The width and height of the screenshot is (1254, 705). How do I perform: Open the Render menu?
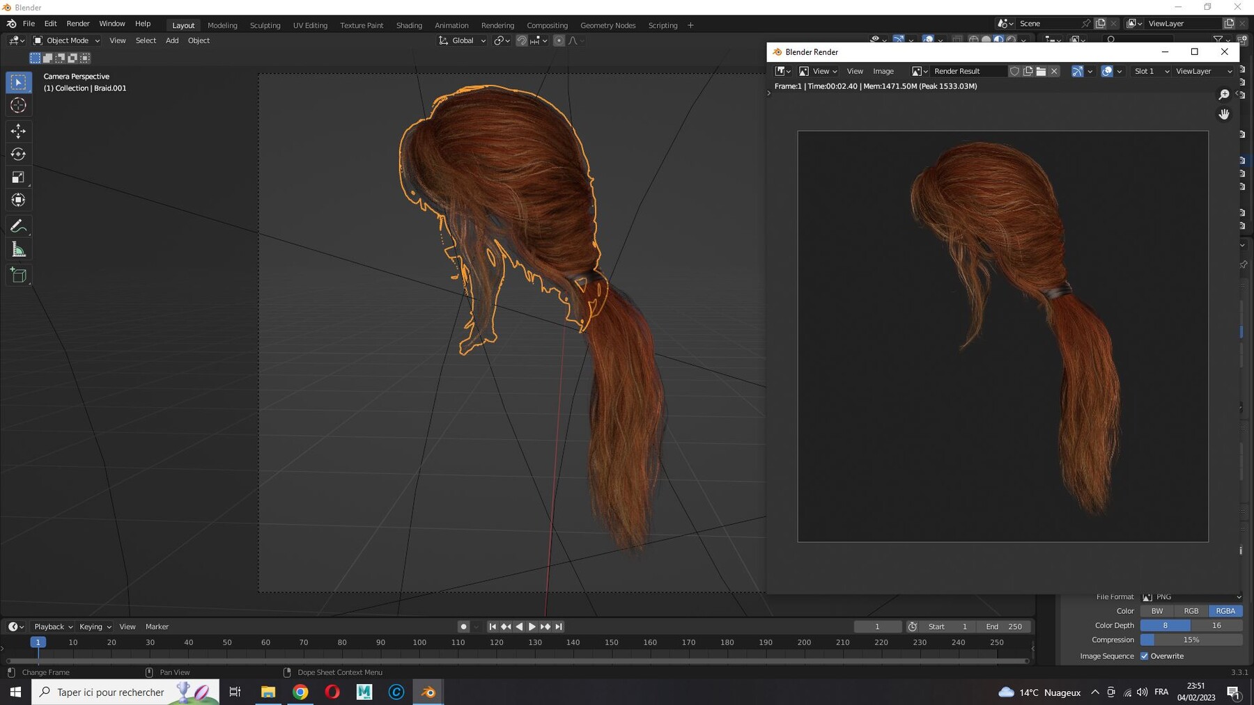(x=78, y=24)
